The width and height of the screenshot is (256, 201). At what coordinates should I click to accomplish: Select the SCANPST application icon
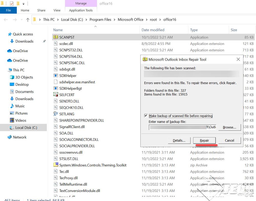[x=56, y=37]
